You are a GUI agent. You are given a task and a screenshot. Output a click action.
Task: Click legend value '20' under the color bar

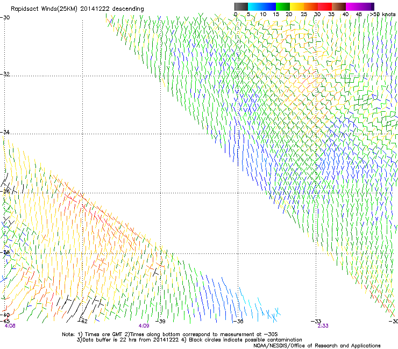pyautogui.click(x=289, y=14)
